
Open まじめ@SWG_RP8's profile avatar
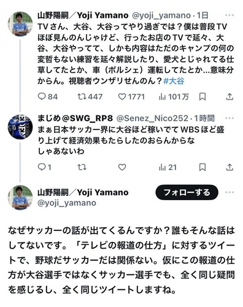[20, 127]
